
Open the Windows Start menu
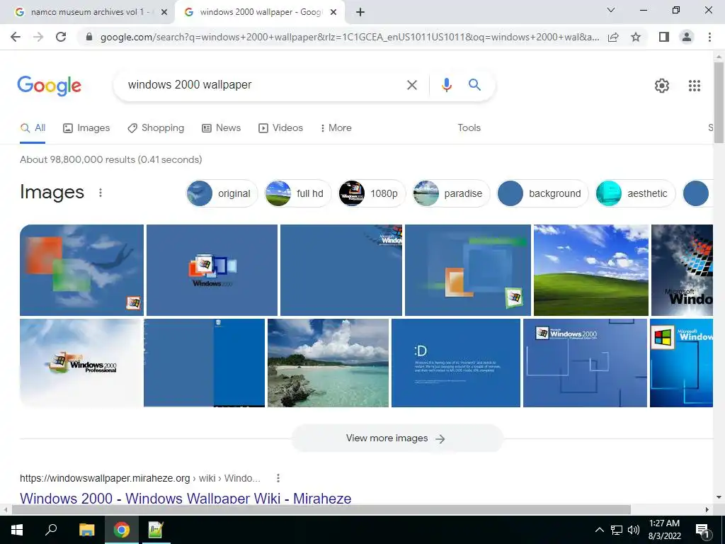17,530
